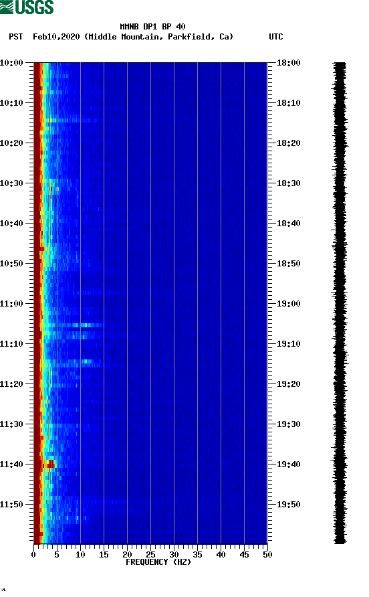369x597 pixels.
Task: Click the 20 Hz frequency tick label
Action: coord(127,555)
